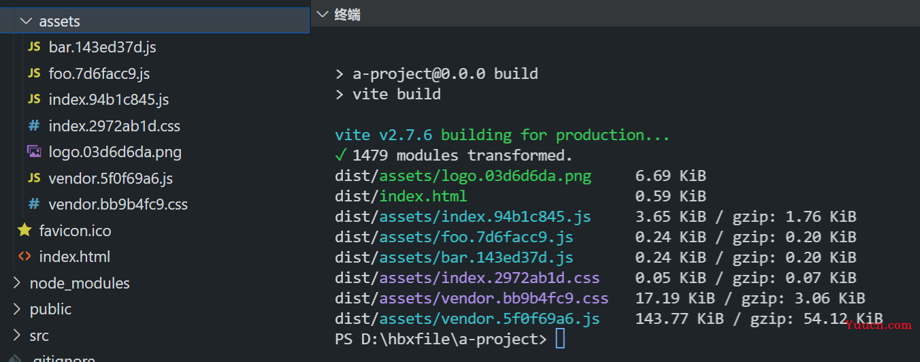
Task: Collapse the 终端 terminal panel chevron
Action: 323,14
